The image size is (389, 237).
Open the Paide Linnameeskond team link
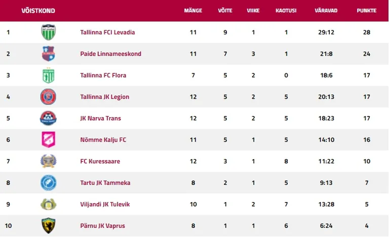(110, 54)
